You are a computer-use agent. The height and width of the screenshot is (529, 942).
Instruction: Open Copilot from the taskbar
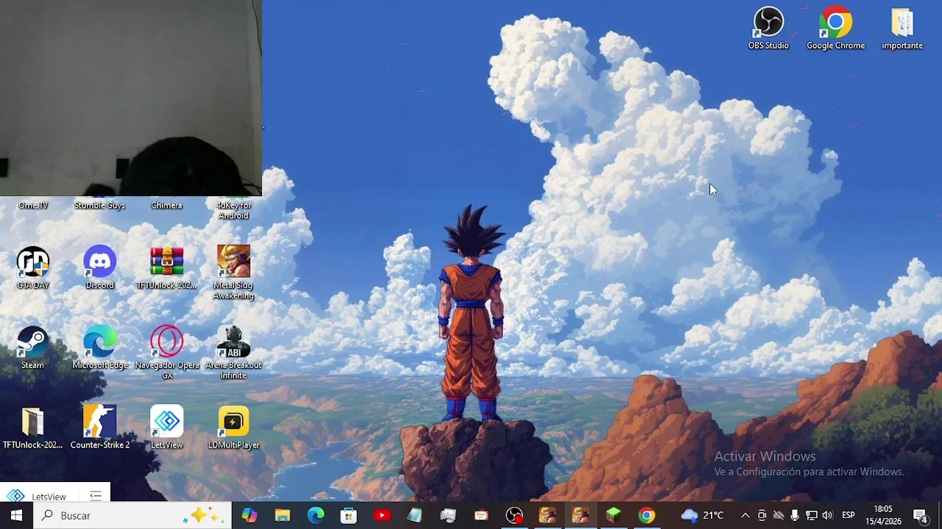[x=249, y=516]
